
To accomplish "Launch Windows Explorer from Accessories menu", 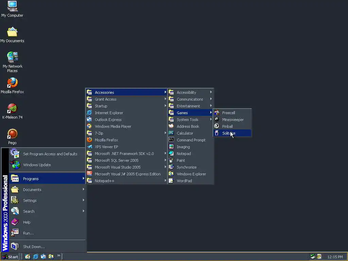I will tap(190, 174).
